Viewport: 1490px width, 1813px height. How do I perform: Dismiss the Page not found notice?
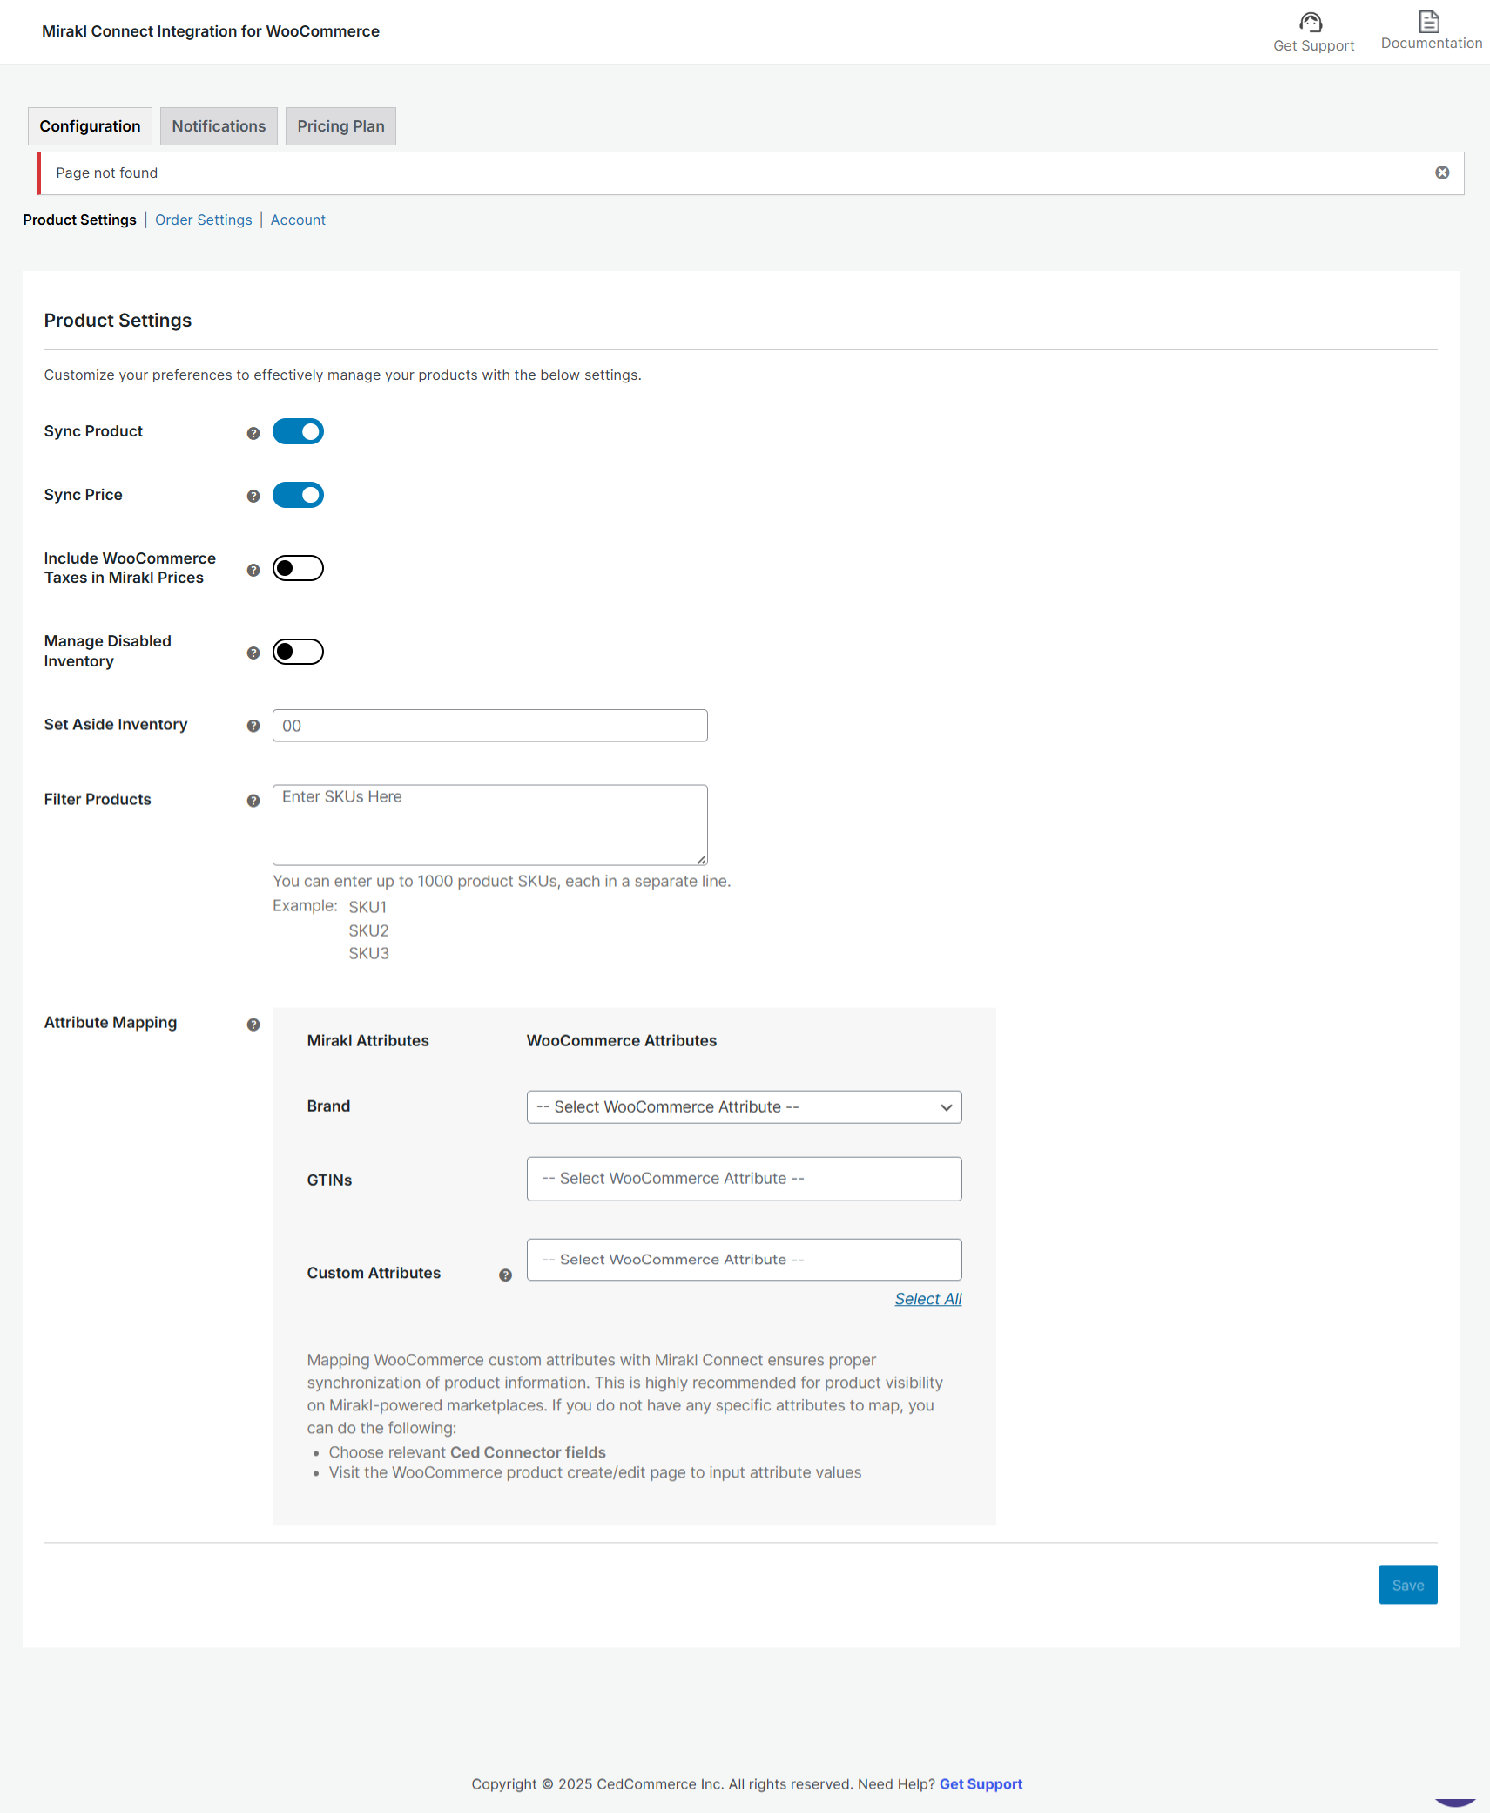(x=1442, y=173)
